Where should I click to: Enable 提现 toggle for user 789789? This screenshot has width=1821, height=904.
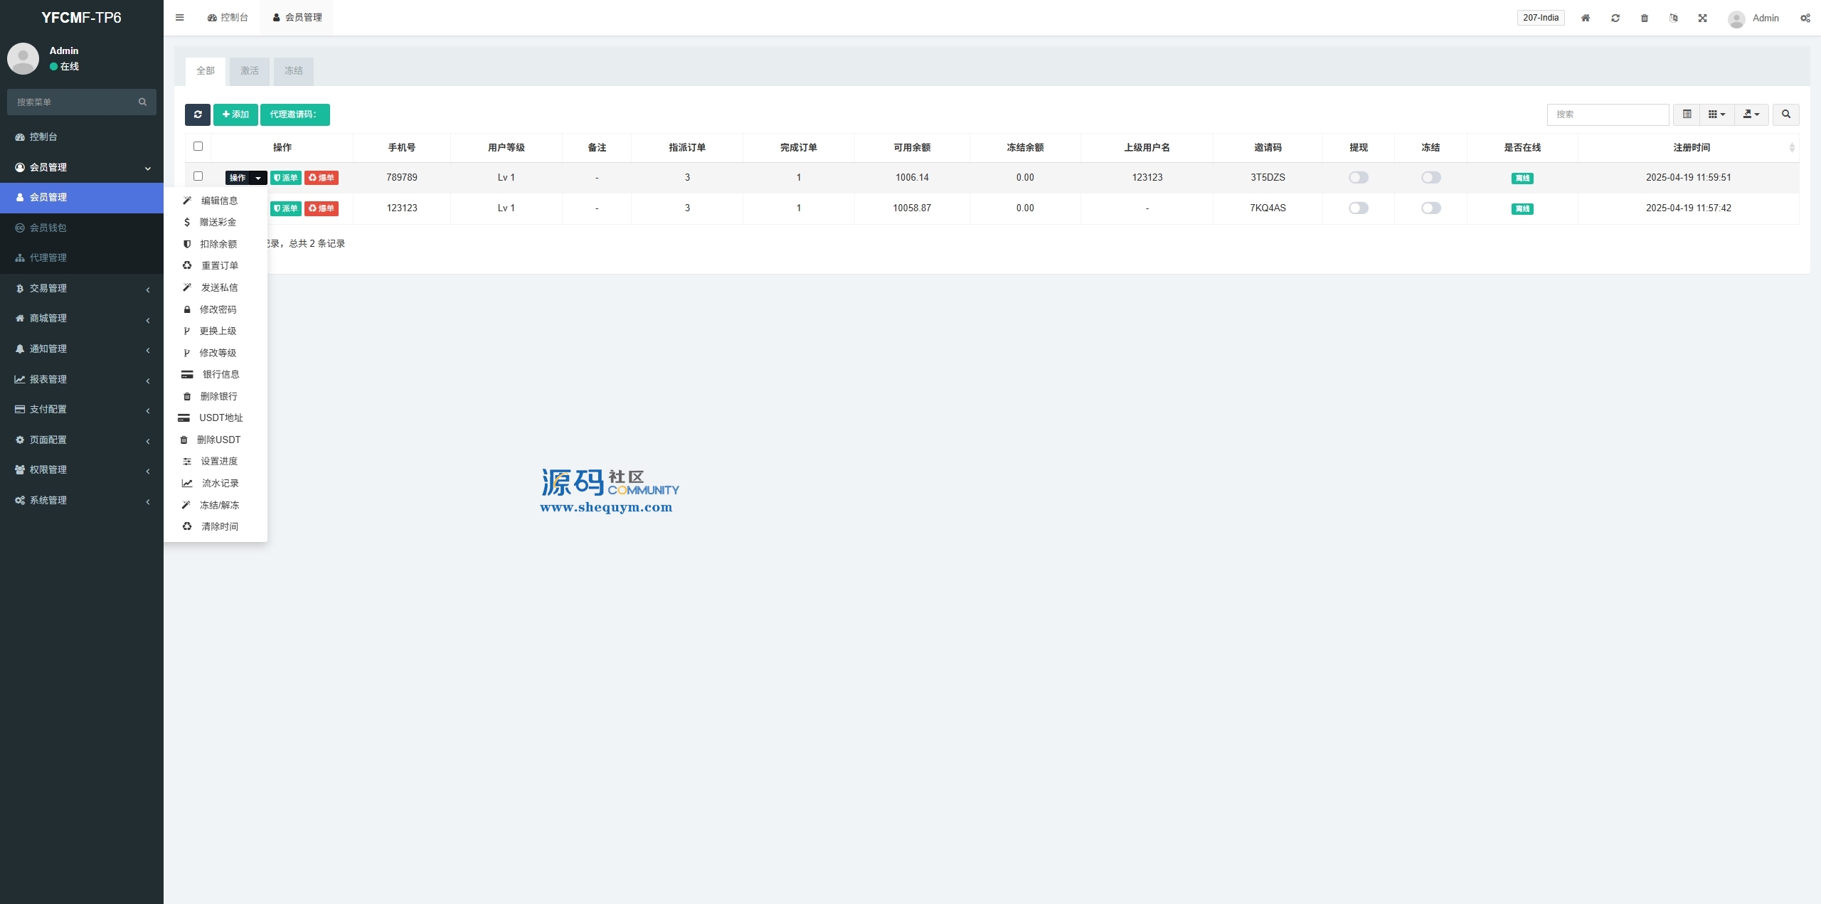pyautogui.click(x=1358, y=178)
